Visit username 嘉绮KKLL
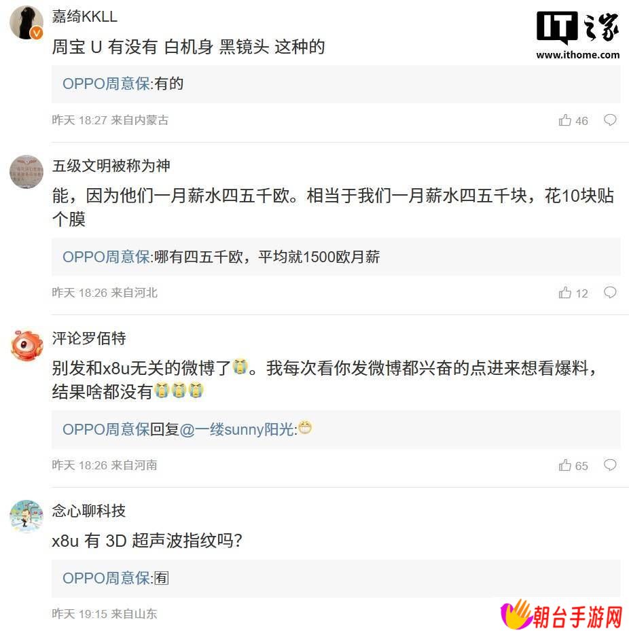 coord(84,16)
